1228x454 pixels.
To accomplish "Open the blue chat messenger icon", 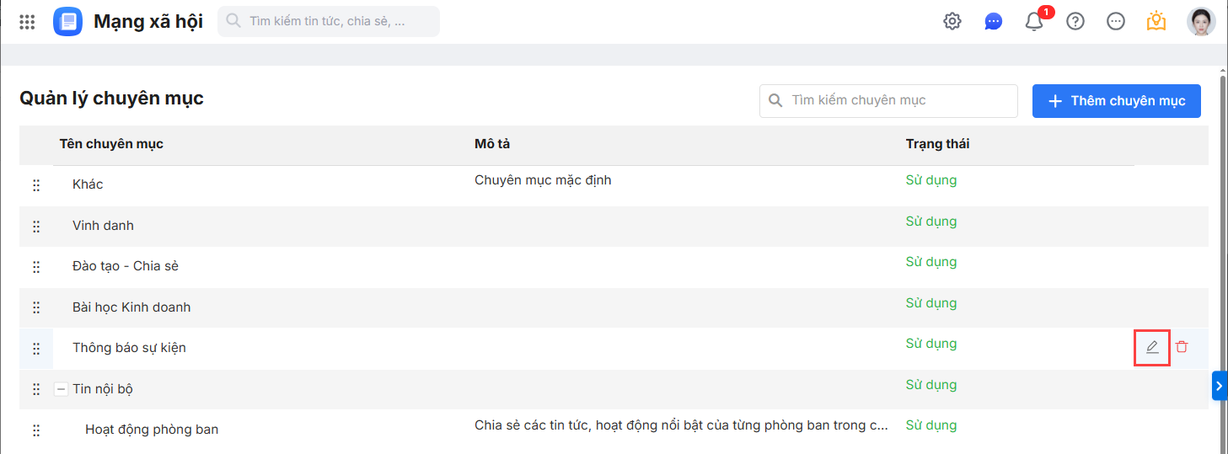I will pos(994,22).
